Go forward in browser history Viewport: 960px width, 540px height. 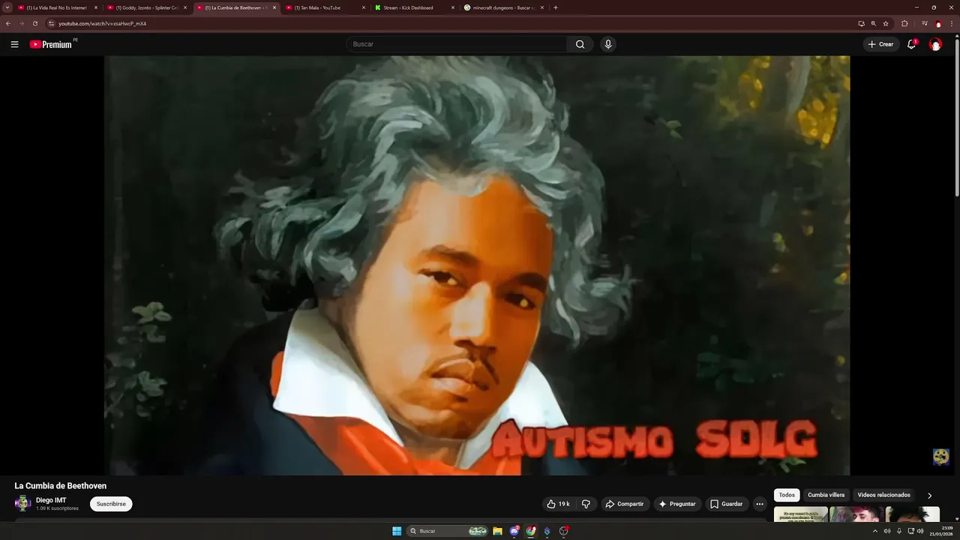pos(21,23)
